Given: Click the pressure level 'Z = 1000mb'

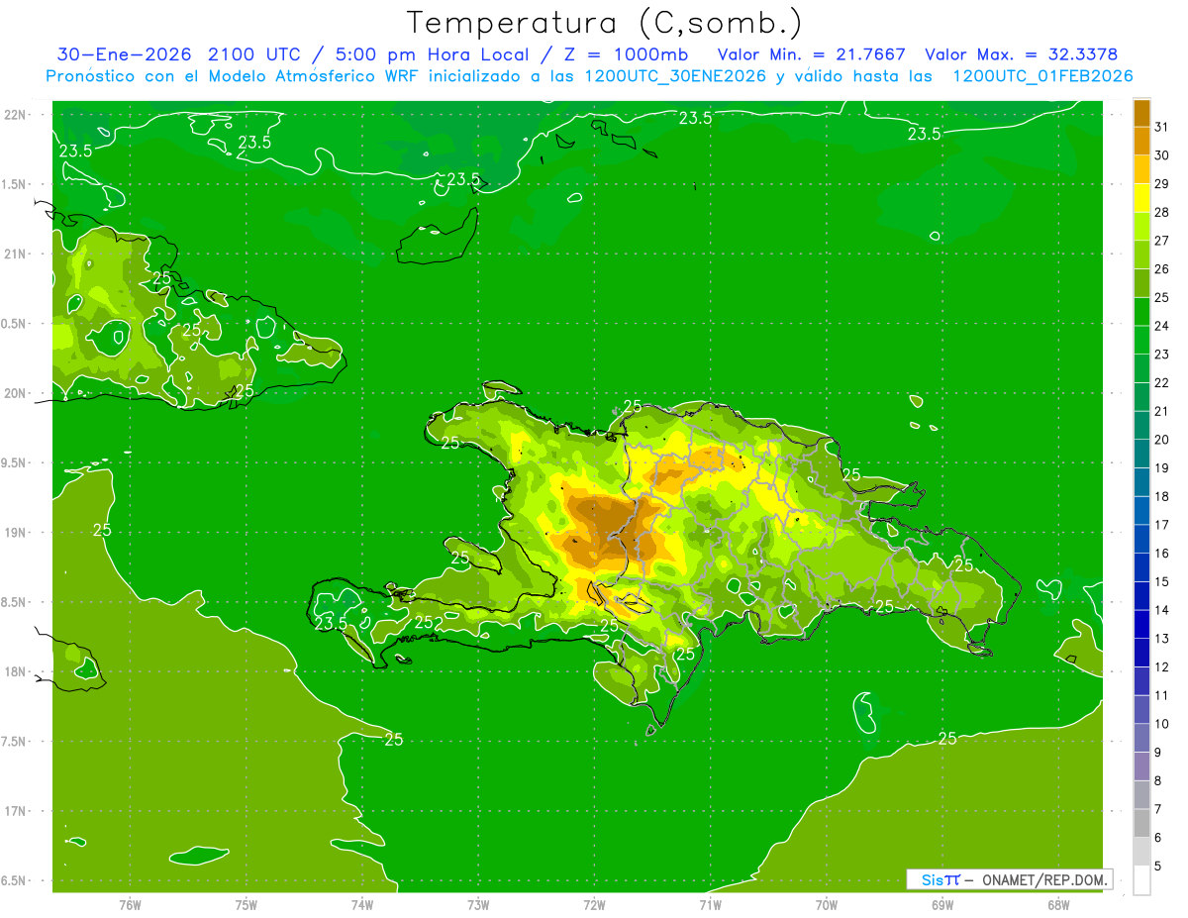Looking at the screenshot, I should pyautogui.click(x=625, y=53).
